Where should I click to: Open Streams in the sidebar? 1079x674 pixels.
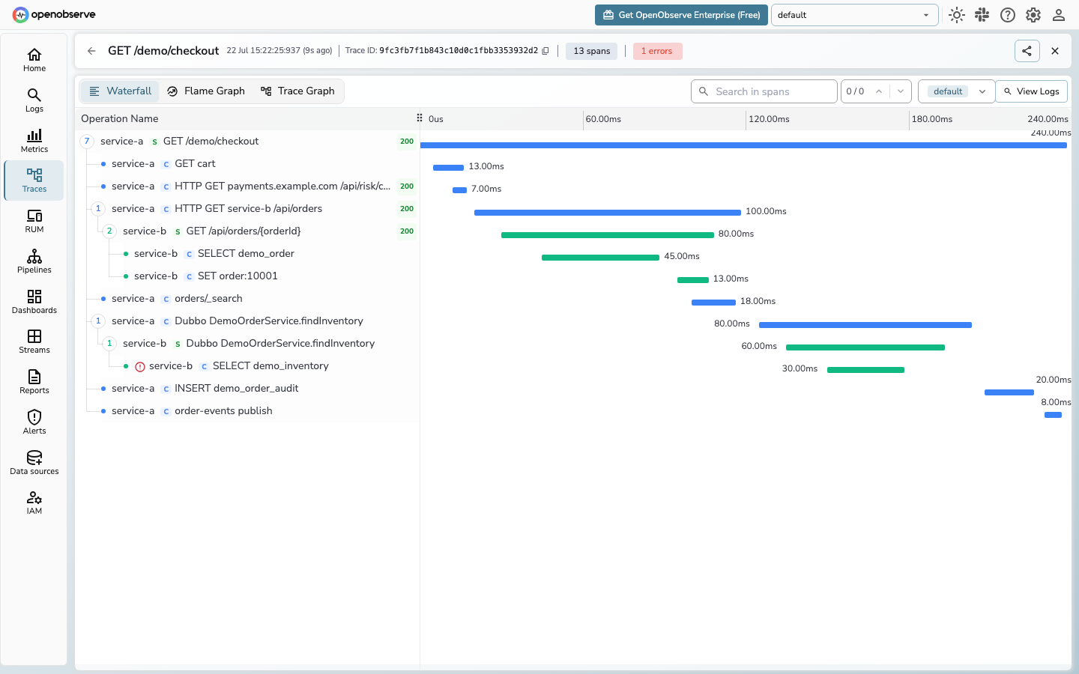34,341
